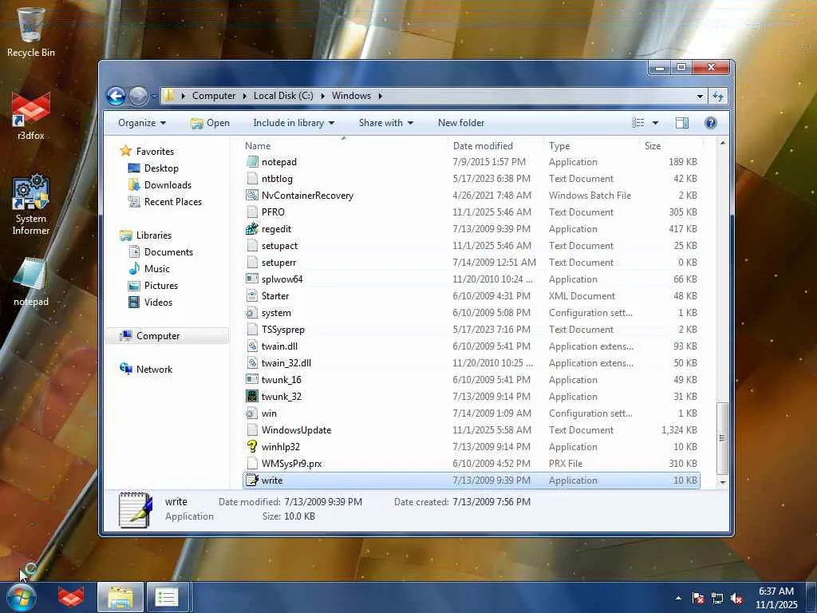The width and height of the screenshot is (817, 613).
Task: Open the Windows Start button
Action: [x=21, y=597]
